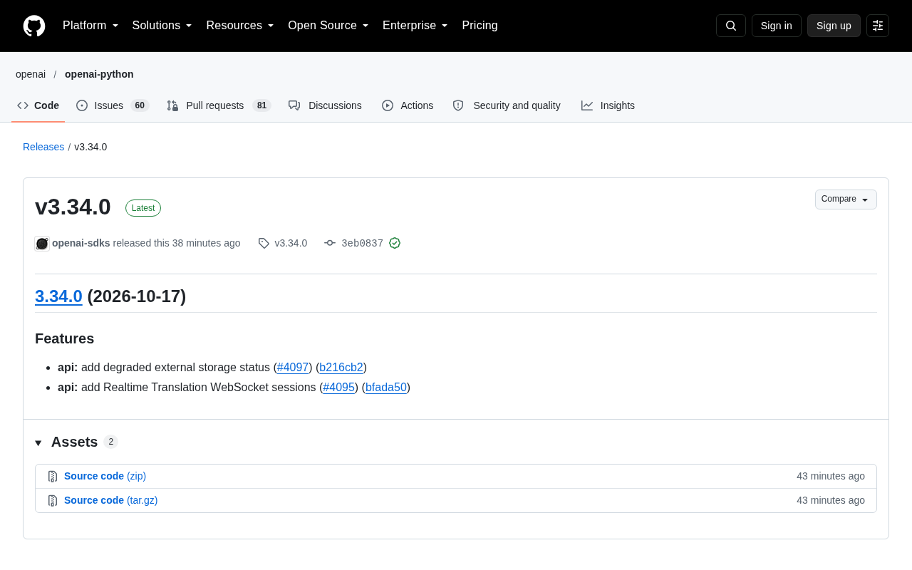Click the GitHub logo icon

pos(34,26)
